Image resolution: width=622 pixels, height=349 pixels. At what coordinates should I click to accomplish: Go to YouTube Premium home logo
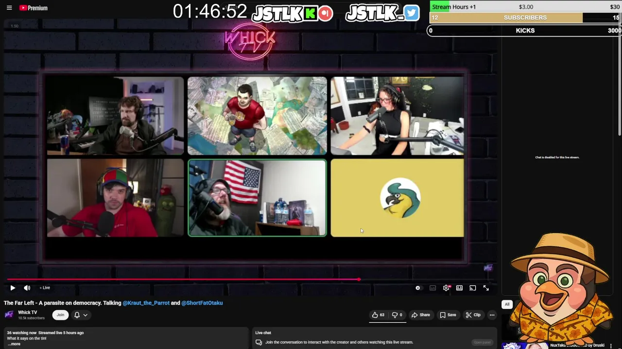click(x=34, y=8)
